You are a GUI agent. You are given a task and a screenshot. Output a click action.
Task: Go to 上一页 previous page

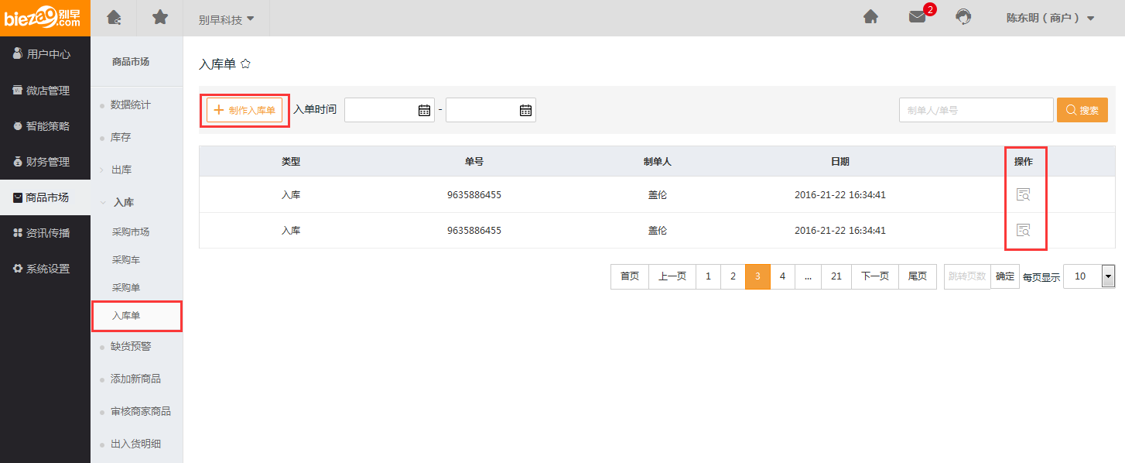click(x=672, y=276)
